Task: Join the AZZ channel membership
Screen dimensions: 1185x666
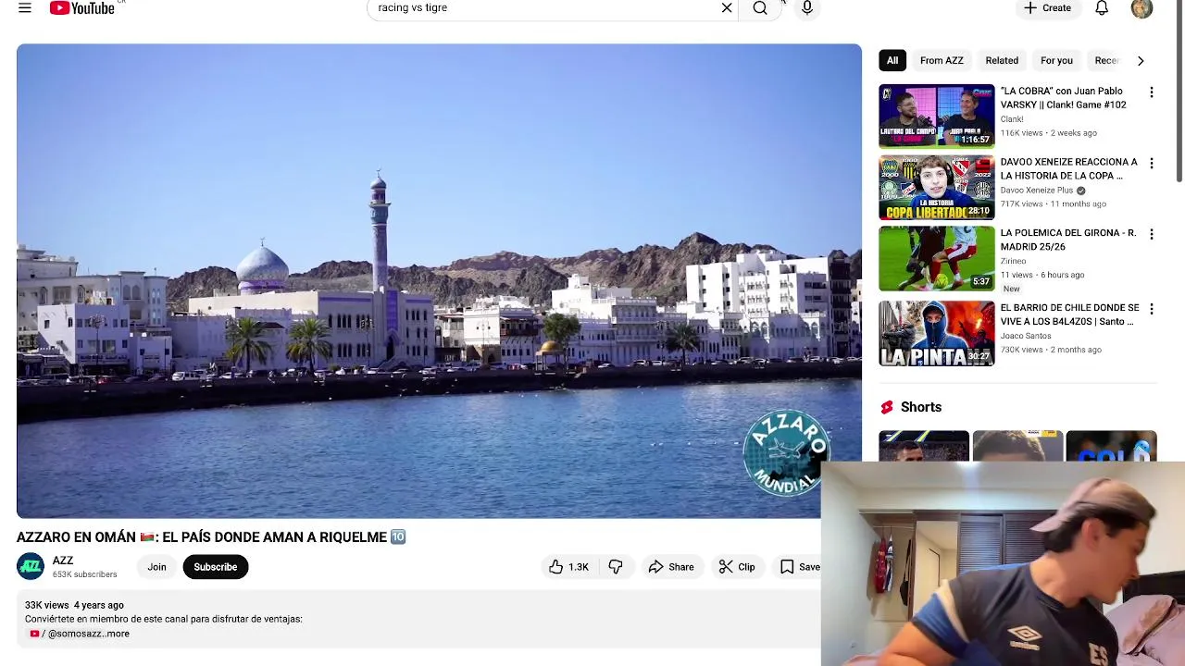Action: (x=156, y=567)
